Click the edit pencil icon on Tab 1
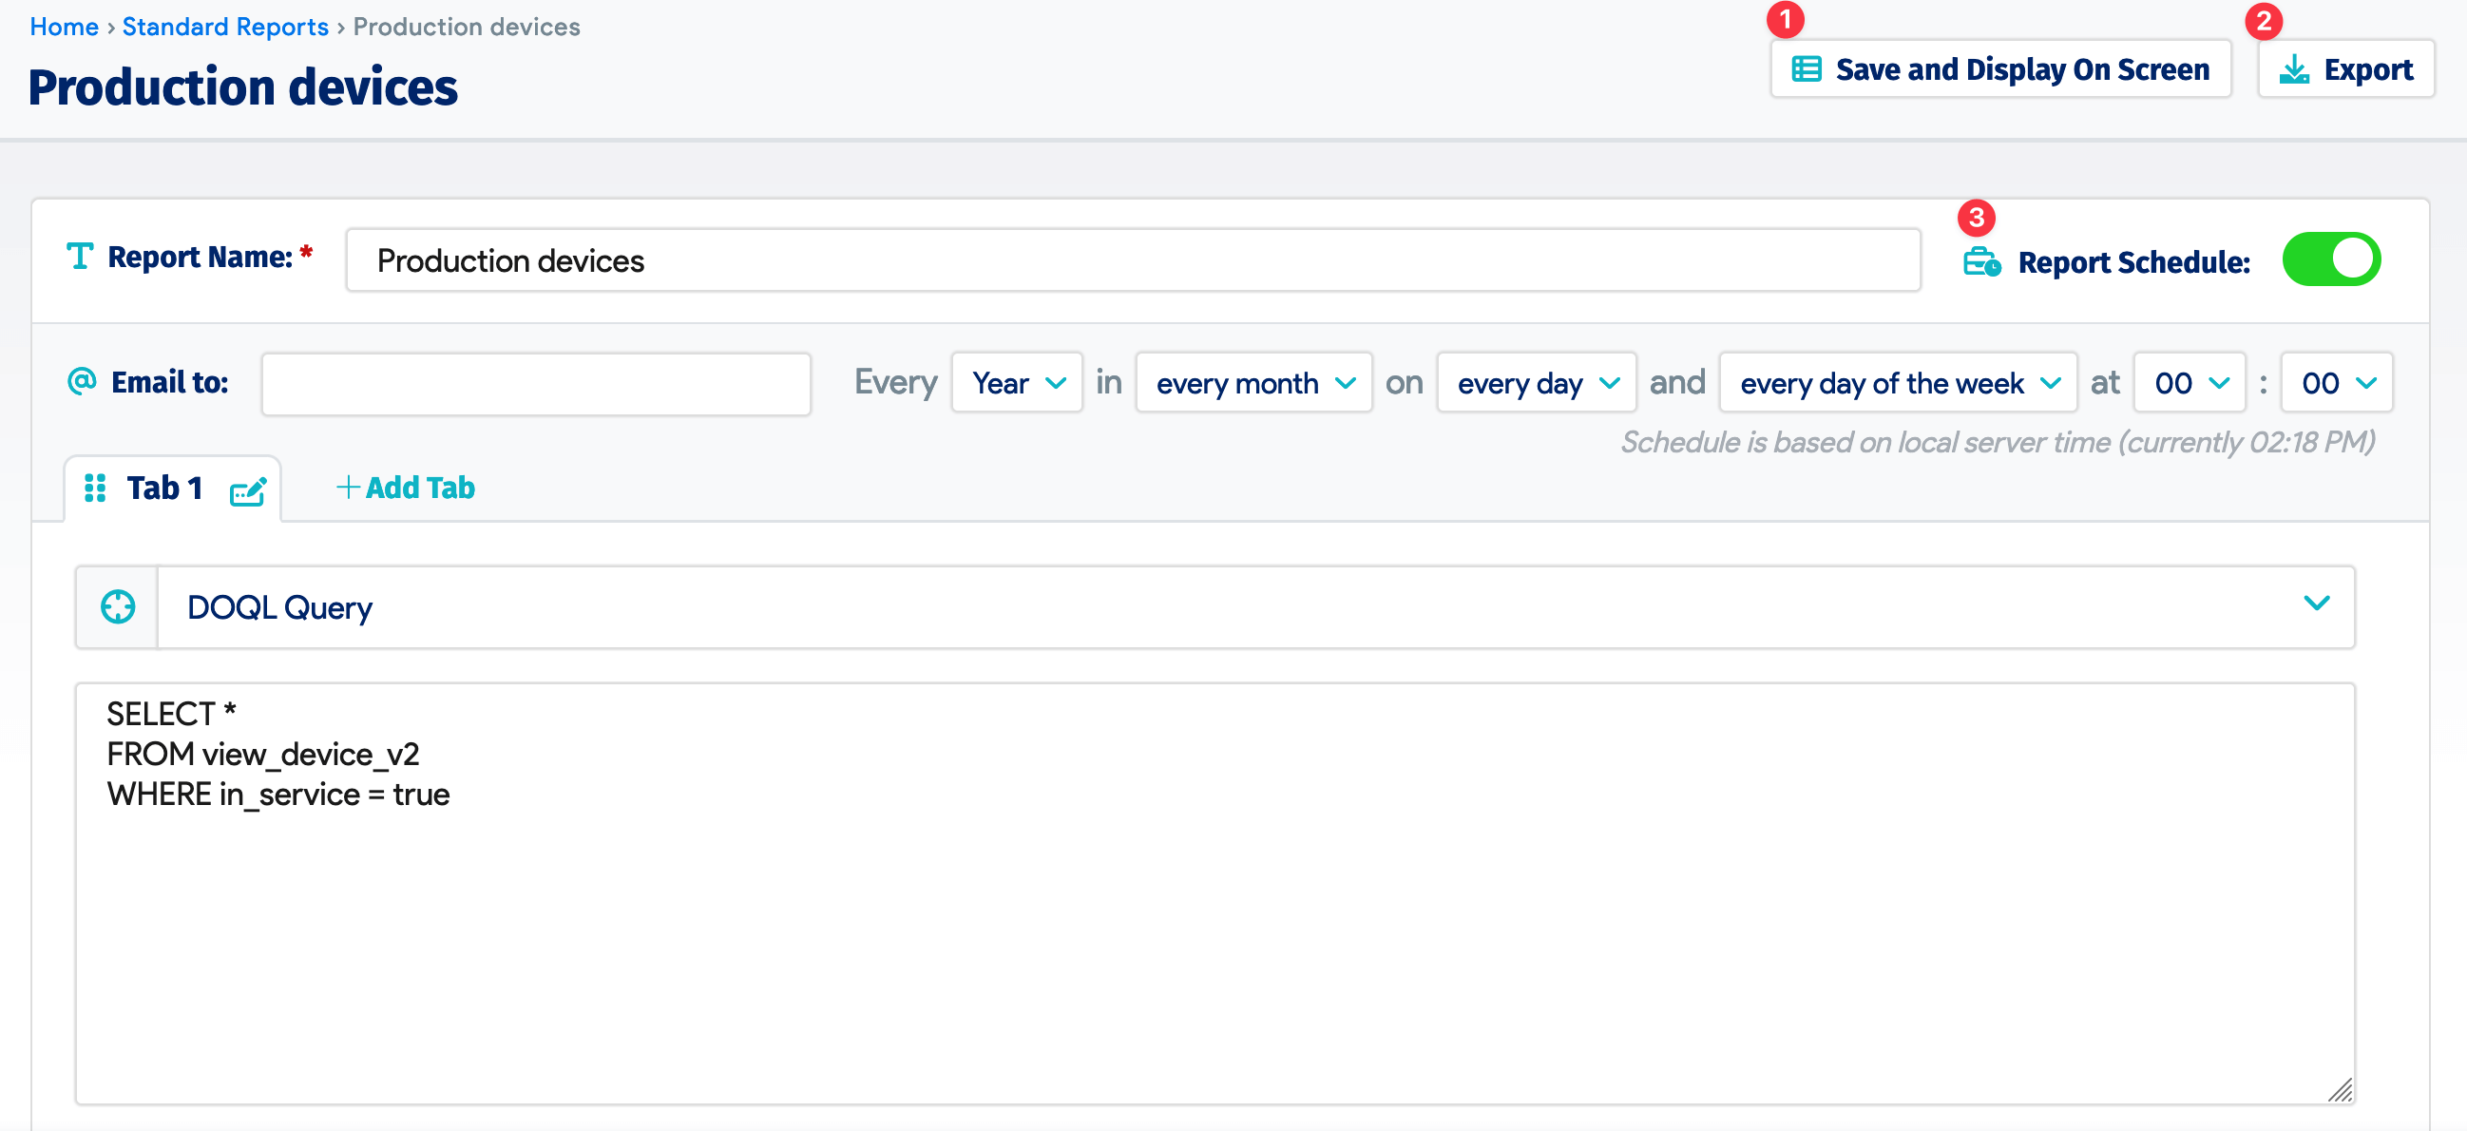2467x1131 pixels. pyautogui.click(x=248, y=491)
